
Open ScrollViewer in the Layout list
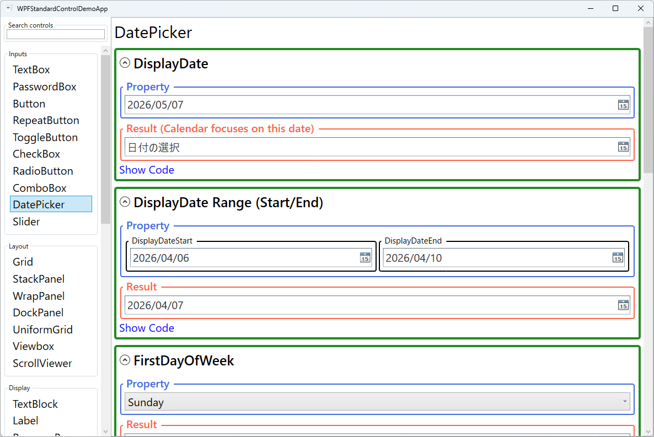pyautogui.click(x=51, y=363)
